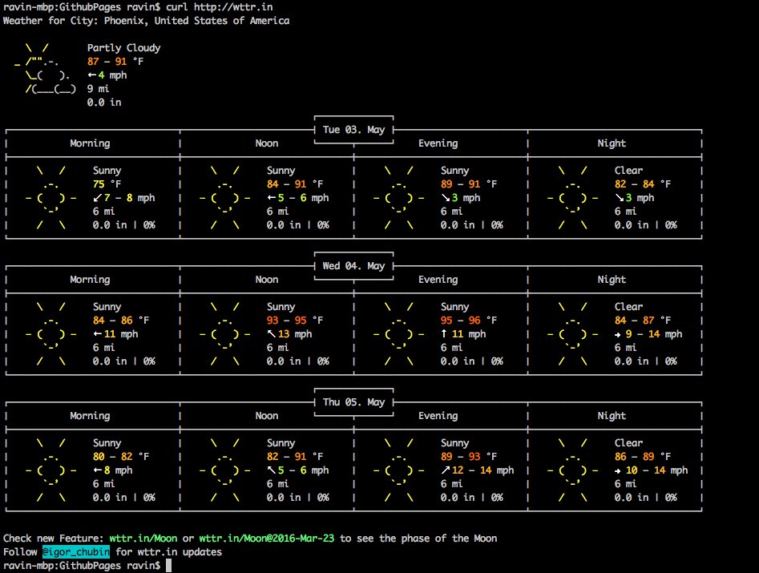Click the green 3 mph wind speed value
Viewport: 759px width, 573px height.
pyautogui.click(x=455, y=197)
